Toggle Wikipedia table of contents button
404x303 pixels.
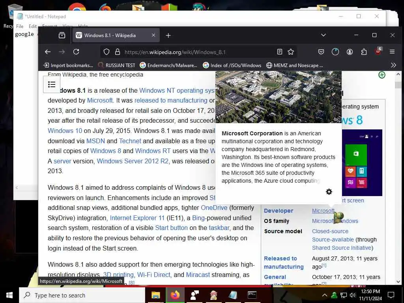click(x=52, y=84)
